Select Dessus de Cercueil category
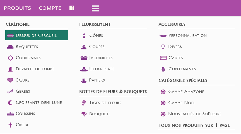Viewport: 241px width, 134px height. [x=36, y=35]
